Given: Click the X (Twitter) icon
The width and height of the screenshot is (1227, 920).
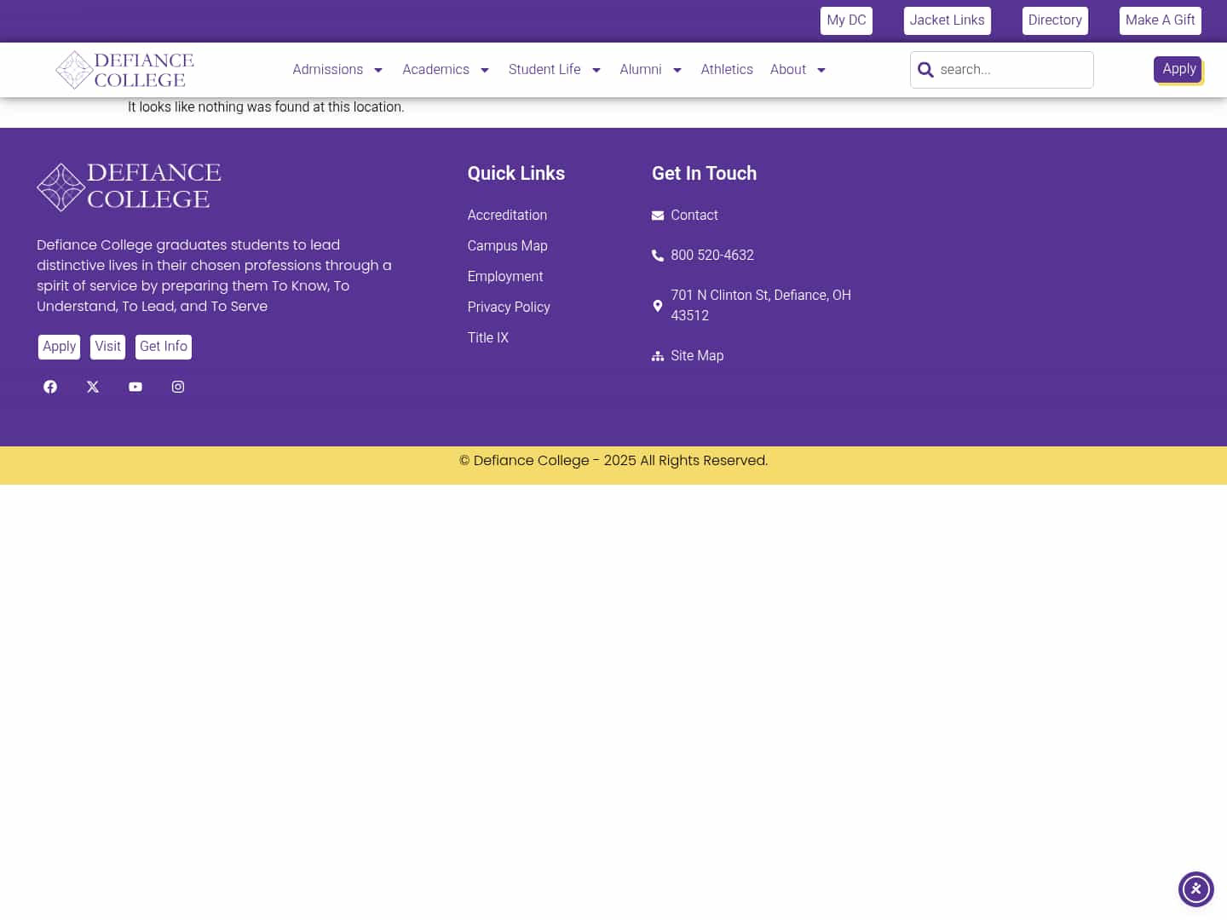Looking at the screenshot, I should [92, 387].
